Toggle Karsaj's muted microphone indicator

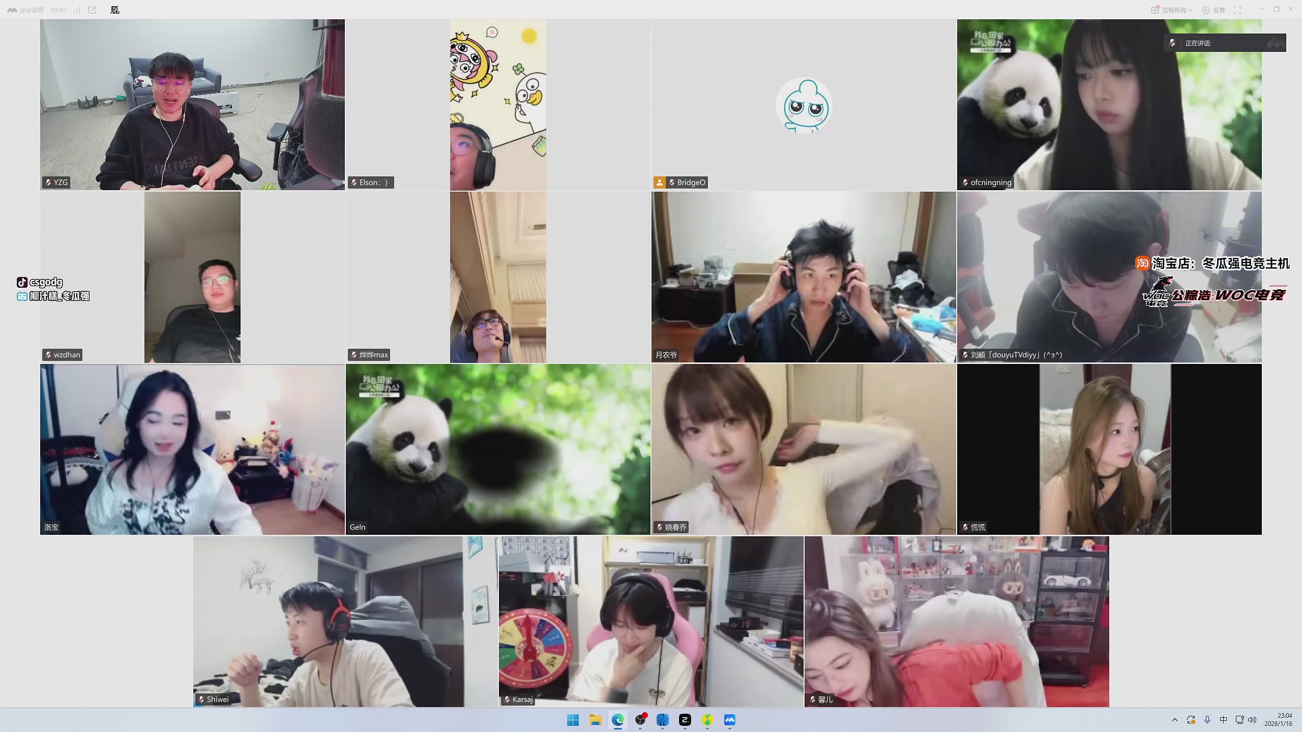click(x=507, y=699)
